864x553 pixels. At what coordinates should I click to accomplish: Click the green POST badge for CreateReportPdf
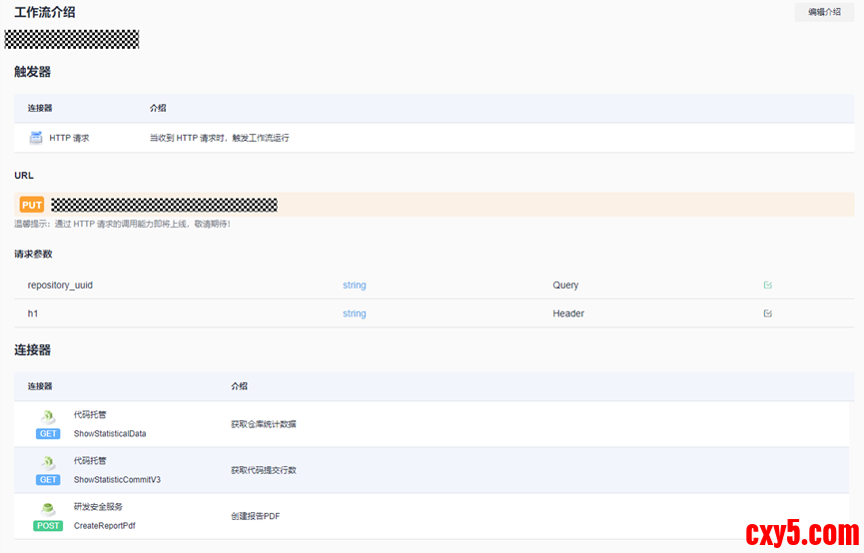48,526
